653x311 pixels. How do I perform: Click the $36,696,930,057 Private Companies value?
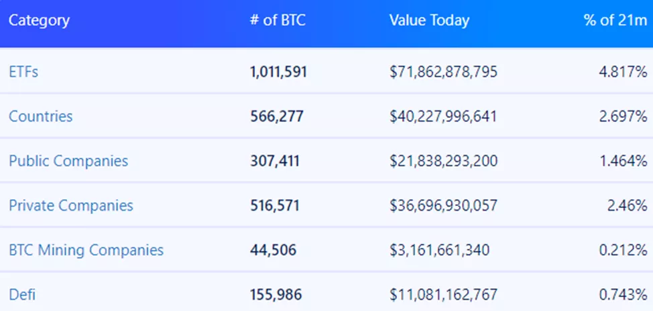click(443, 205)
